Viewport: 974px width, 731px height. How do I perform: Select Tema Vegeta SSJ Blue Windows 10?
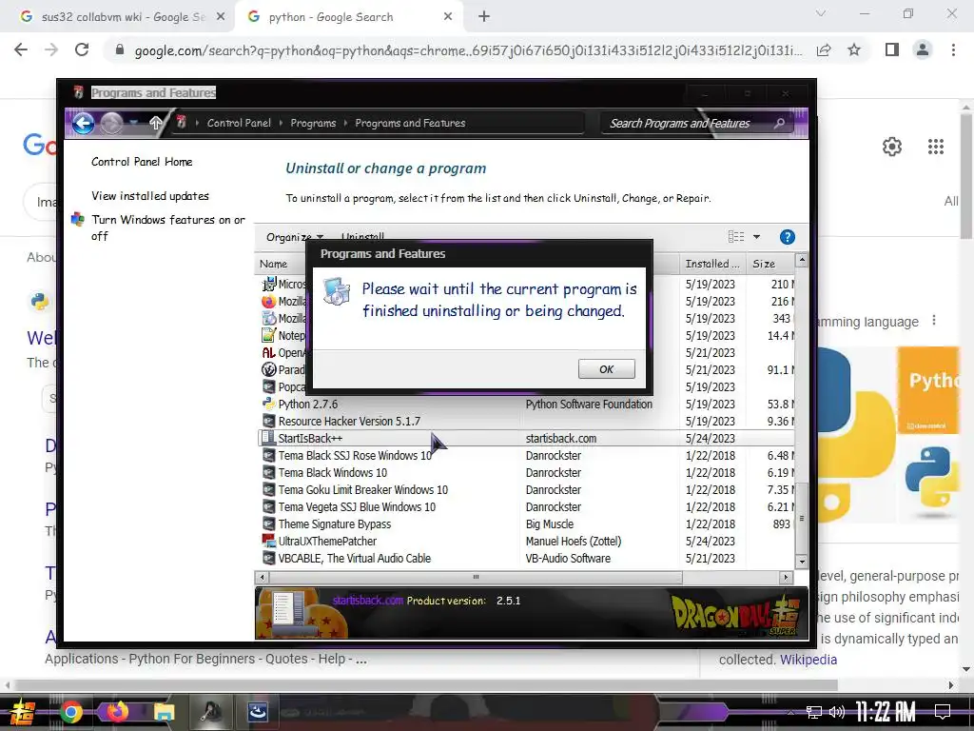point(526,507)
